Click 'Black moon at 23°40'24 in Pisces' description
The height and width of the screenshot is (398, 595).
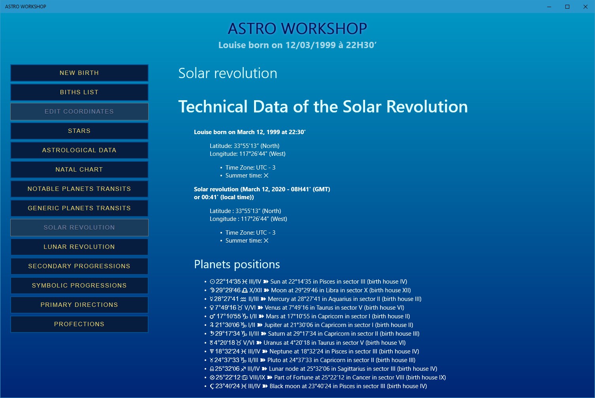tap(348, 386)
